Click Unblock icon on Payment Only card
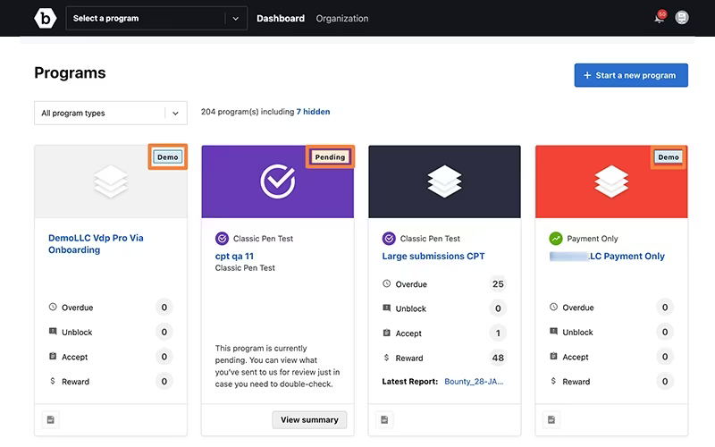The image size is (715, 447). pyautogui.click(x=553, y=331)
